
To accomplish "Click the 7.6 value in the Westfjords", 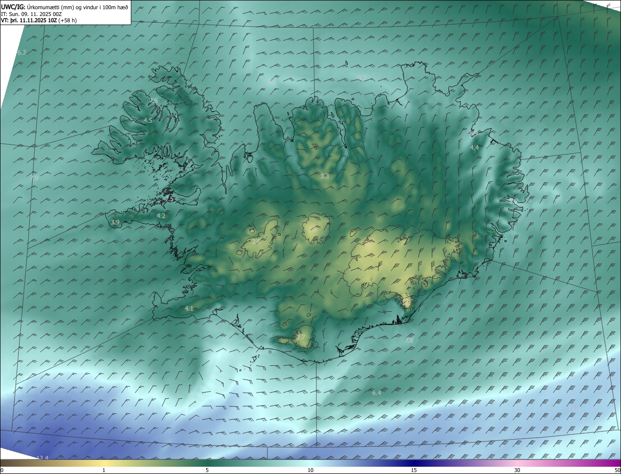I will point(153,100).
